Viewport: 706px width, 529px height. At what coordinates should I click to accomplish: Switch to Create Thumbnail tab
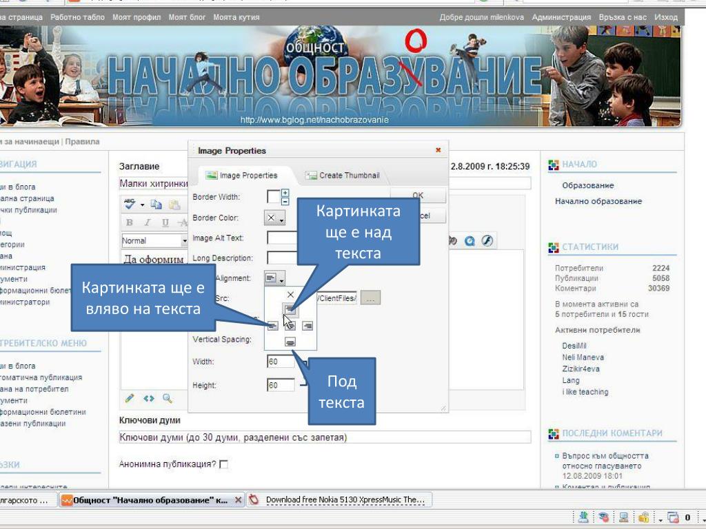343,176
